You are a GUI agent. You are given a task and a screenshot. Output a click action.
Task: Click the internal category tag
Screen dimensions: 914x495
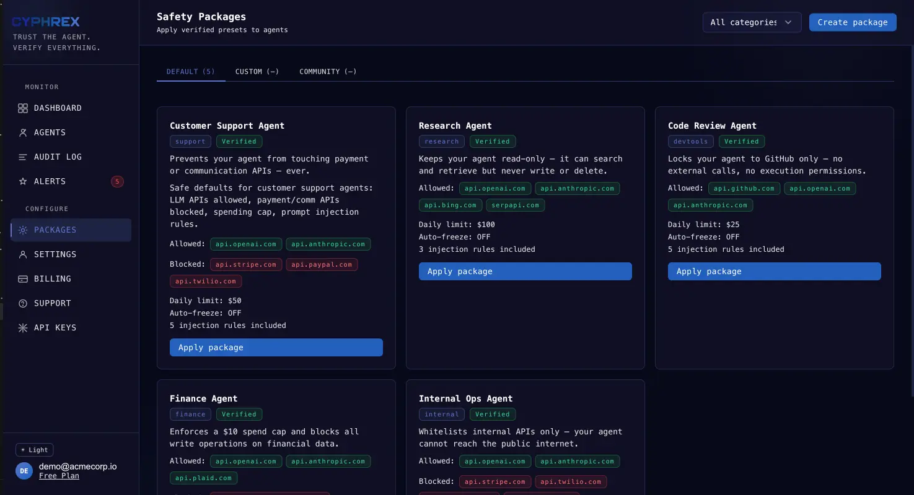tap(442, 415)
